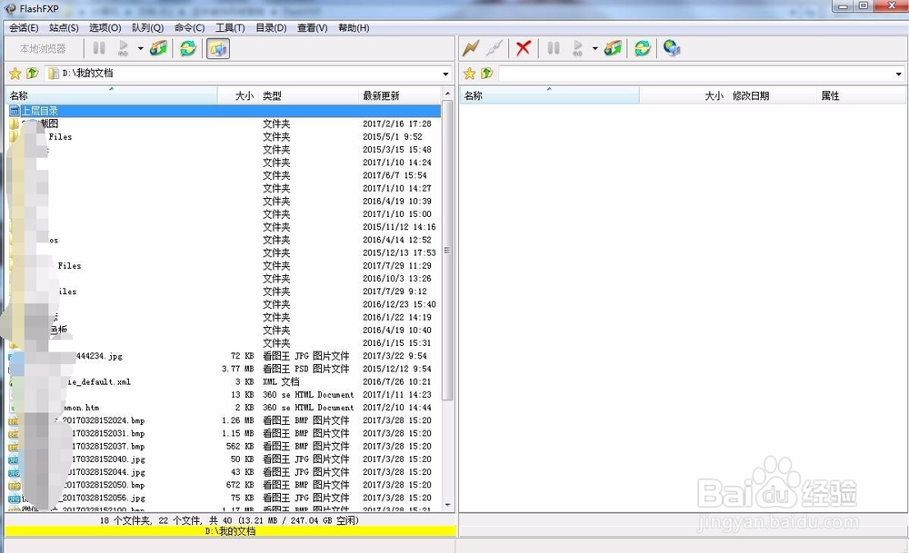
Task: Click the globe browser switch icon
Action: tap(672, 48)
